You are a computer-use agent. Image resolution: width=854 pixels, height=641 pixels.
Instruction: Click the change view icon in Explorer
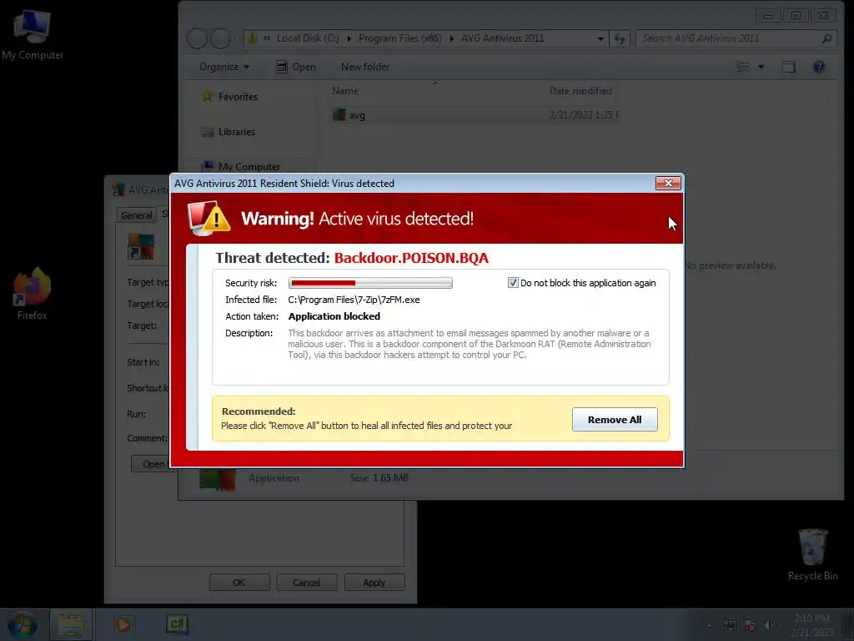pos(742,67)
